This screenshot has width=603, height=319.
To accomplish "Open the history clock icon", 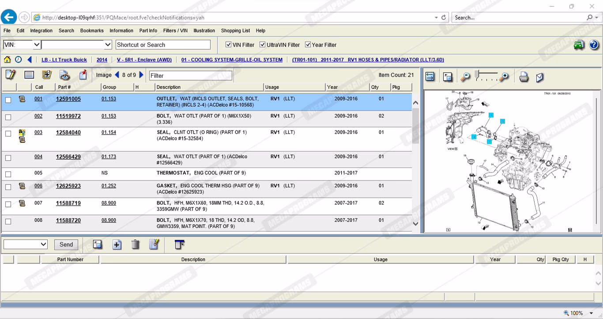I will pyautogui.click(x=18, y=60).
